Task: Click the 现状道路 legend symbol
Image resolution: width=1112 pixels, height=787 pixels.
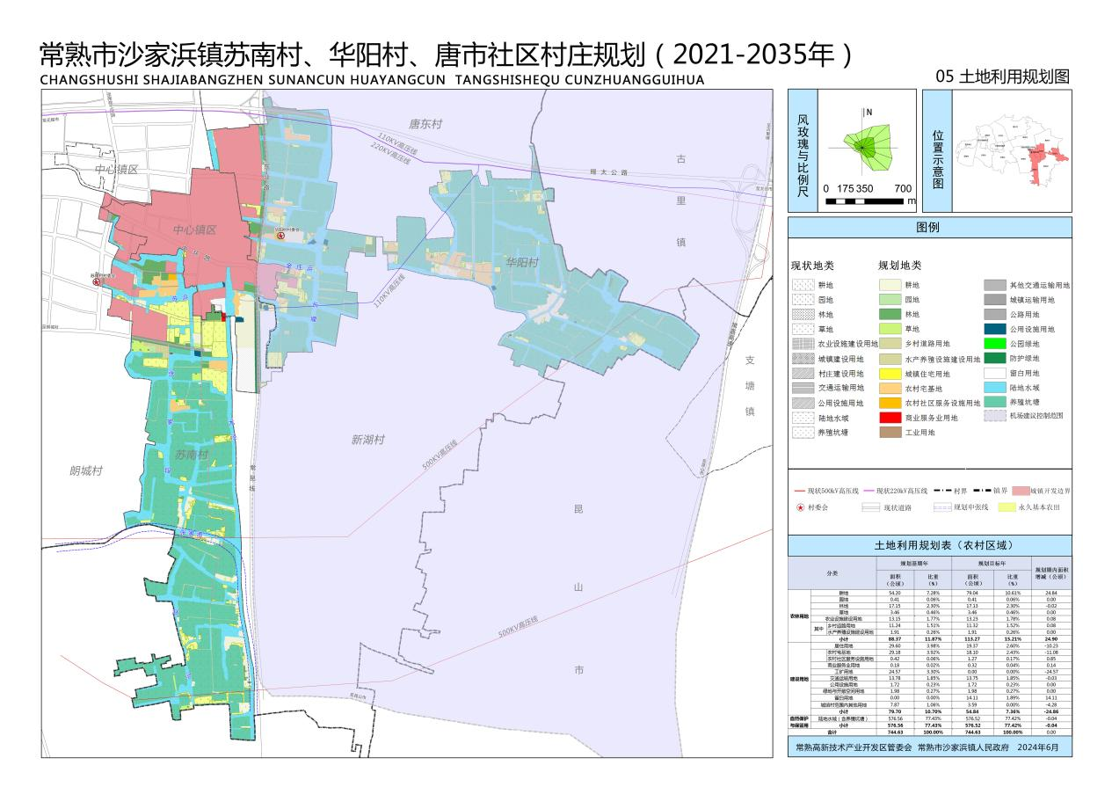Action: [868, 507]
